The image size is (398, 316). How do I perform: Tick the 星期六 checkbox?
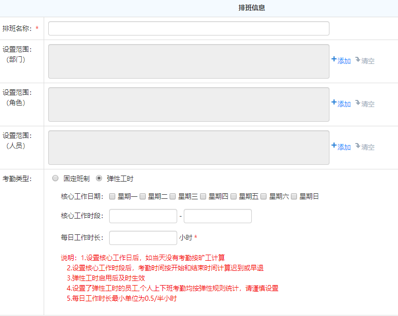[263, 197]
